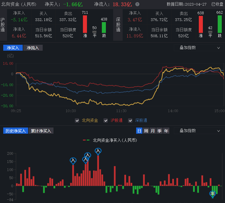Click the red 涨 bar showing 711
The image size is (225, 203).
pyautogui.click(x=85, y=24)
